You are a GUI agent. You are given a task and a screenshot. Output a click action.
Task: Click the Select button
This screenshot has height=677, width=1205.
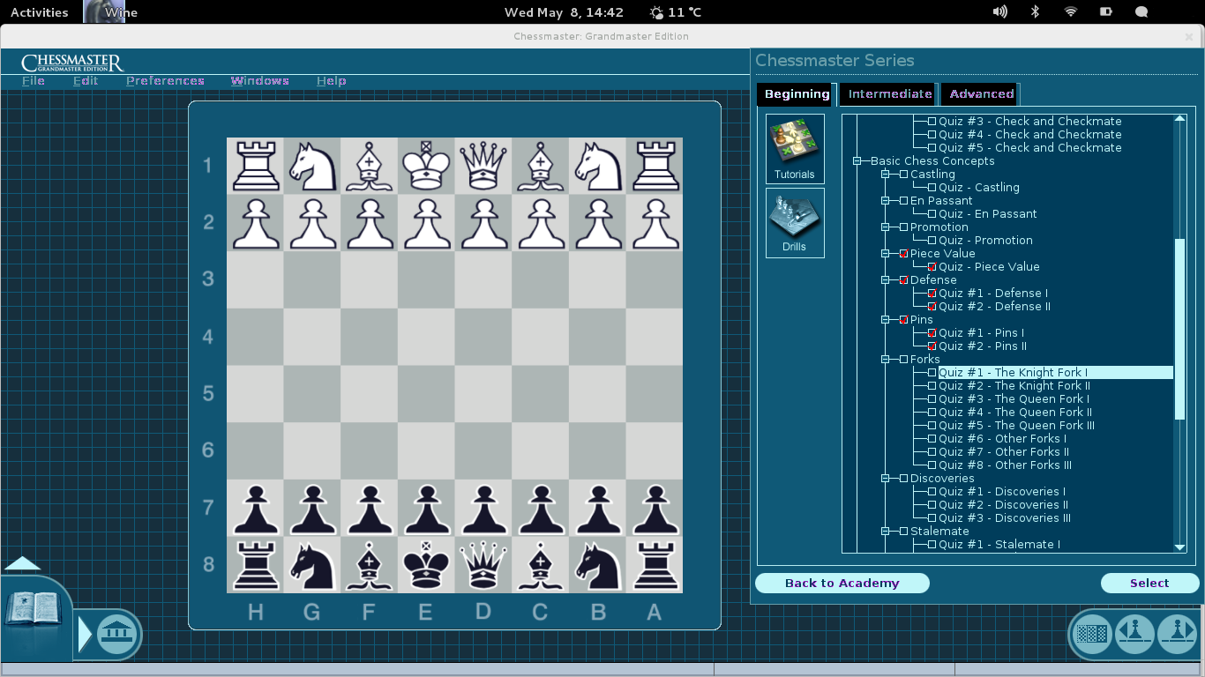pyautogui.click(x=1149, y=583)
